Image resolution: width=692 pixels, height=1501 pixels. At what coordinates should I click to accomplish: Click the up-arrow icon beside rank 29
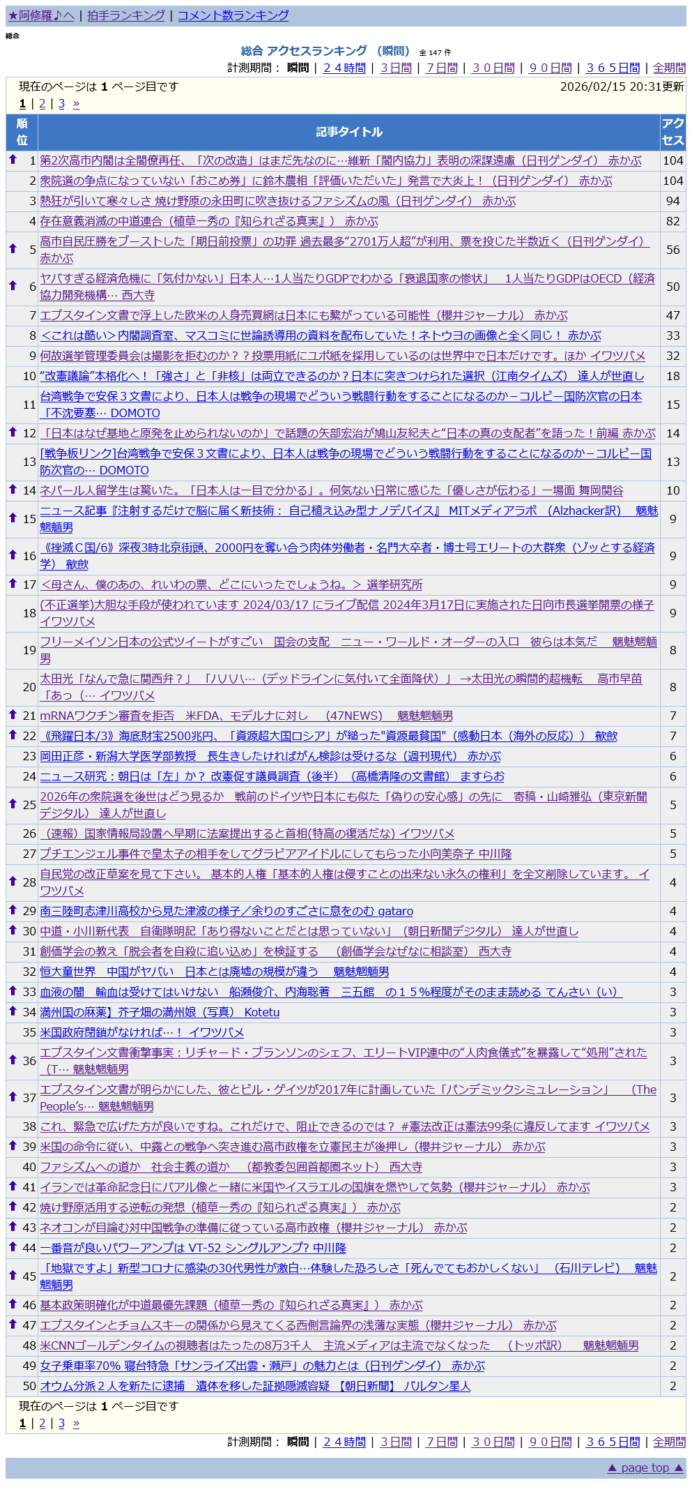click(x=13, y=910)
